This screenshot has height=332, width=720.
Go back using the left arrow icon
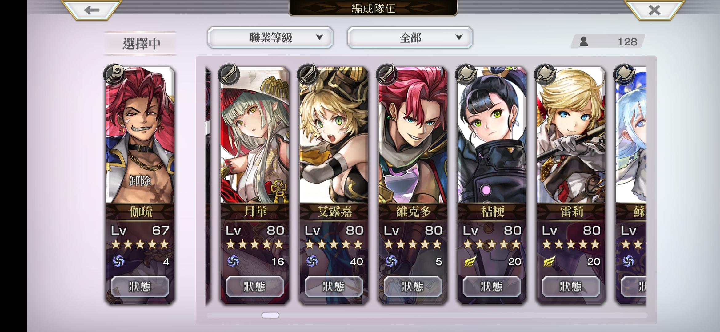[x=91, y=10]
